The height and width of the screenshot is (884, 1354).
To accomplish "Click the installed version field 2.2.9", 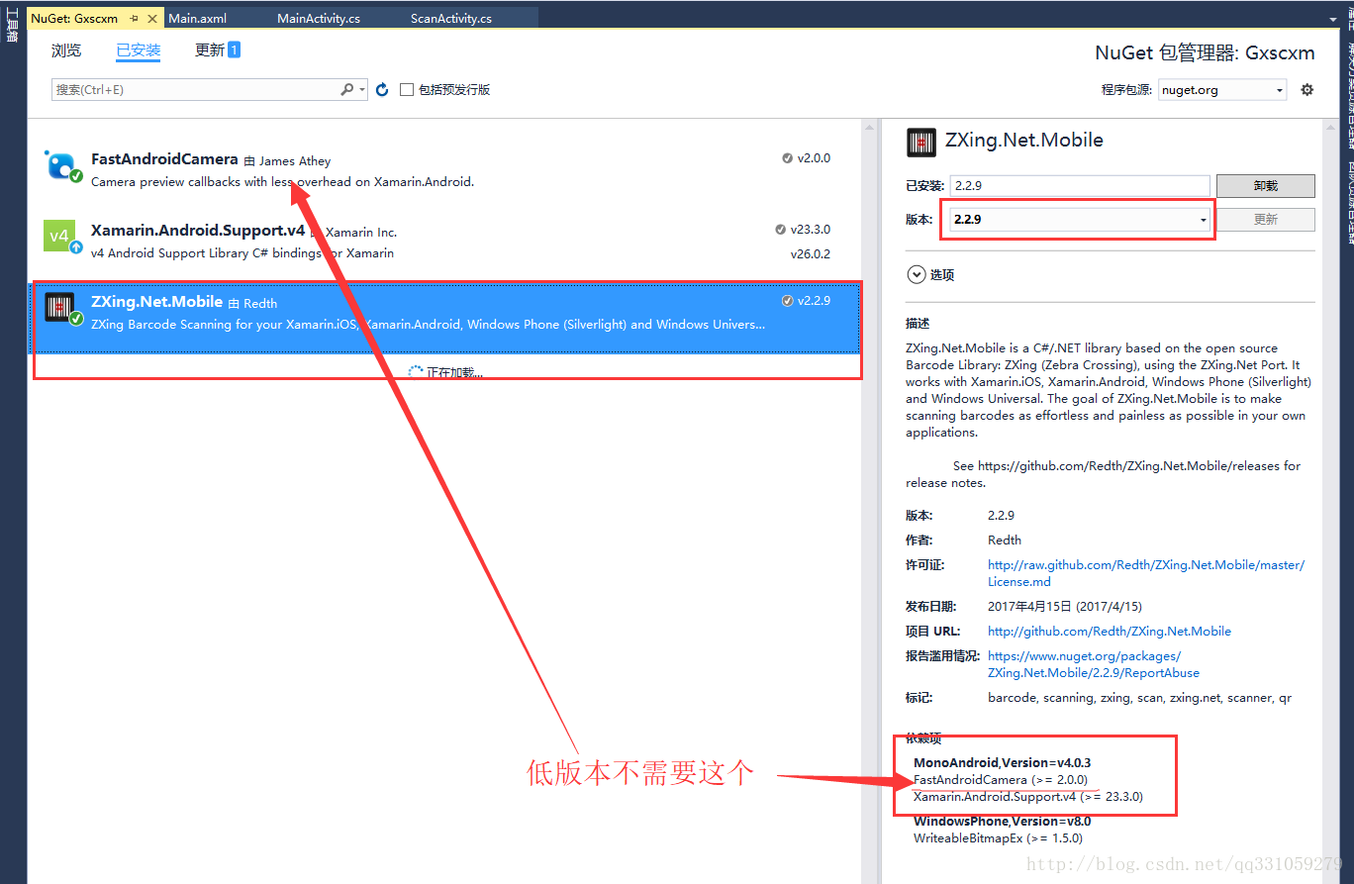I will 1080,186.
